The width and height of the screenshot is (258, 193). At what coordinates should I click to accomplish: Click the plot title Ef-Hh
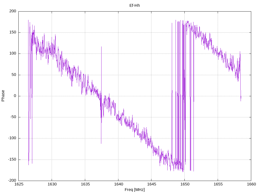135,6
